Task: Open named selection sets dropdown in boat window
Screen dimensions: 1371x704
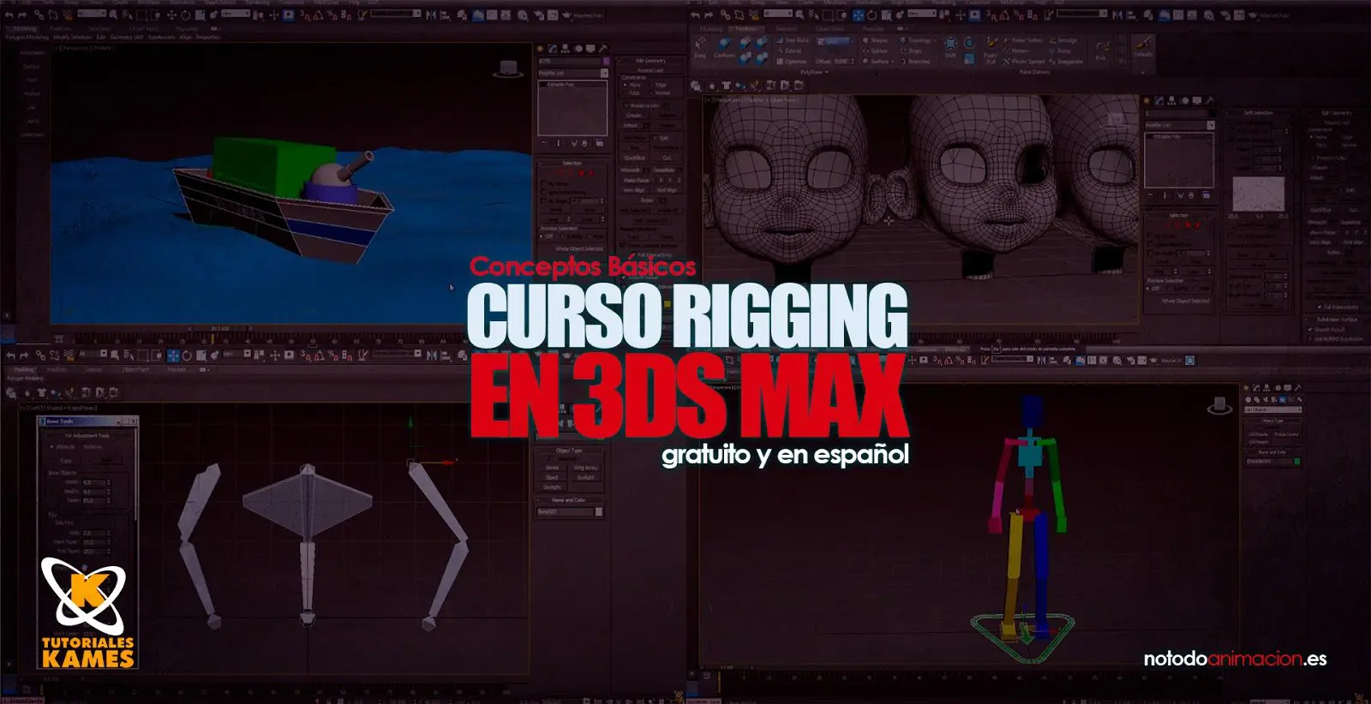Action: 396,14
